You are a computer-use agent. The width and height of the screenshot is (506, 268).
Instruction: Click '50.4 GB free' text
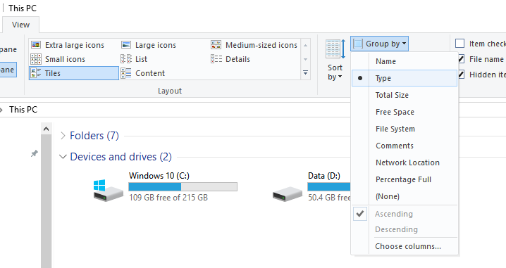[329, 198]
